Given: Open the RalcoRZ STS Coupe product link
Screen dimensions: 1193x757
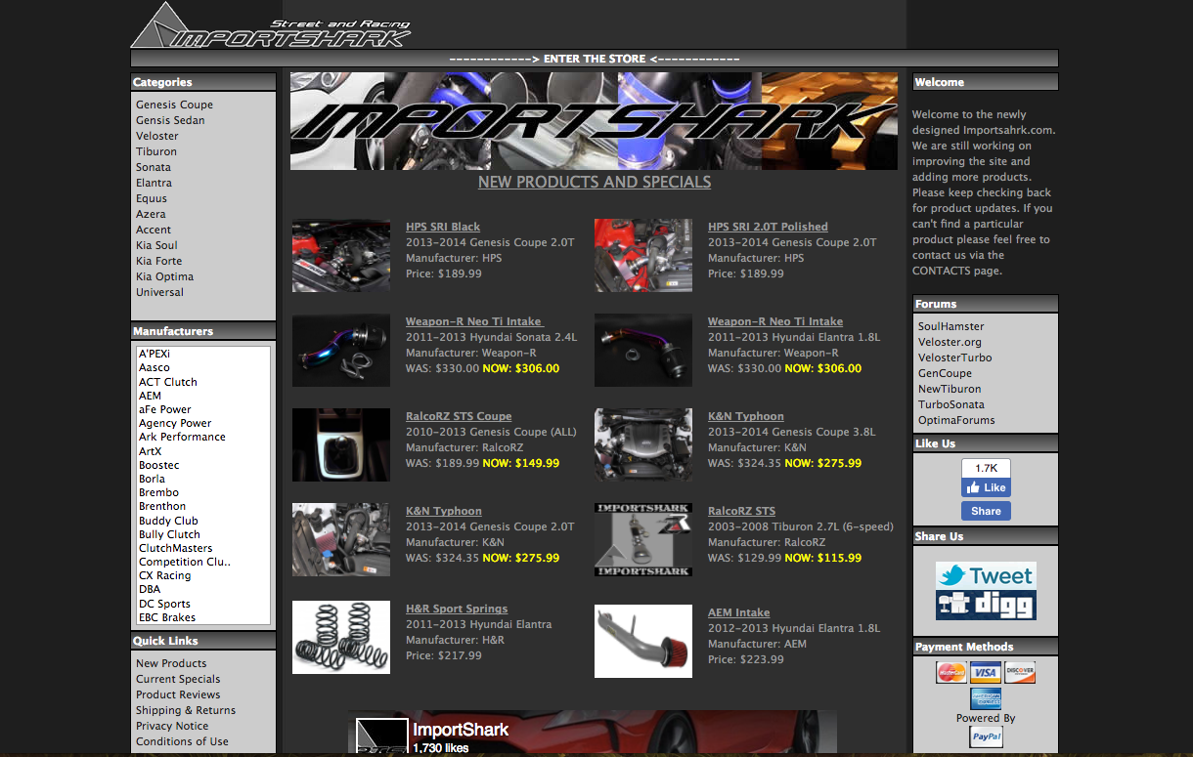Looking at the screenshot, I should [x=459, y=416].
